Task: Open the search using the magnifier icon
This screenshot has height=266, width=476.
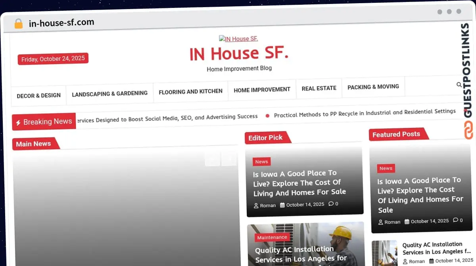Action: click(459, 85)
